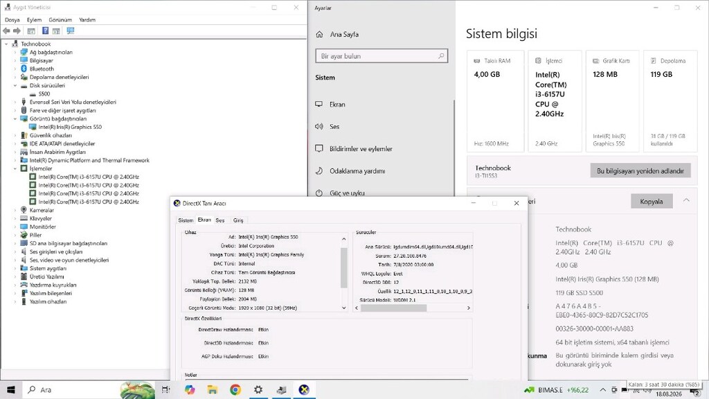Expand the Yazılım cihazları tree node
The width and height of the screenshot is (709, 399).
(x=15, y=301)
